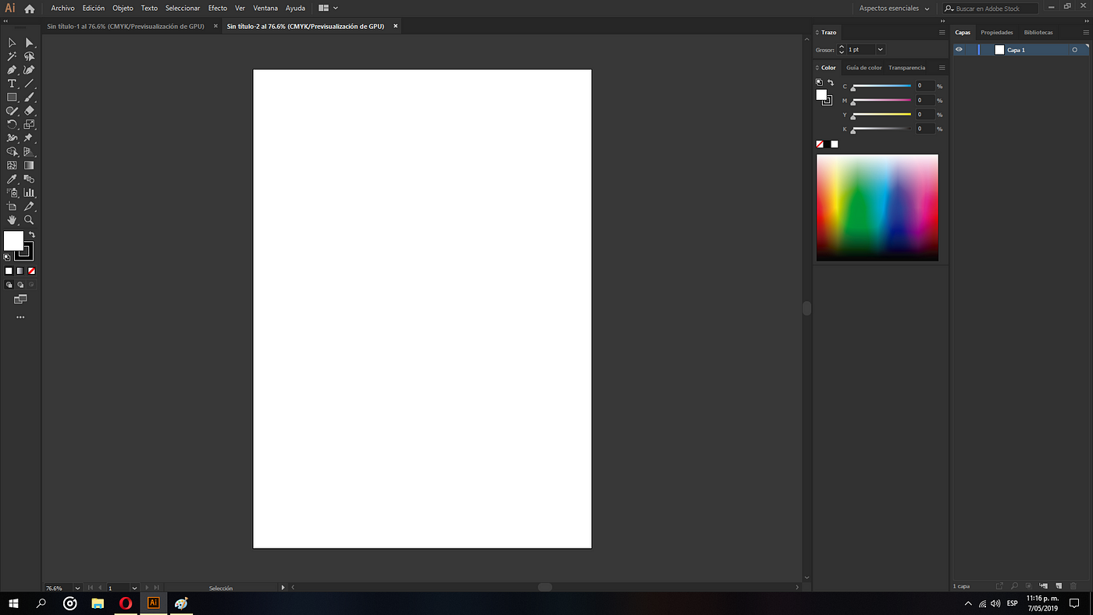Click swap fill and stroke arrow in toolbar

point(32,235)
